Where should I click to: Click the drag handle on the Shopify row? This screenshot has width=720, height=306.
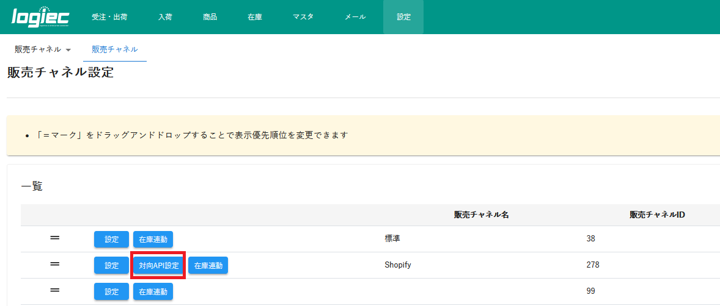54,264
